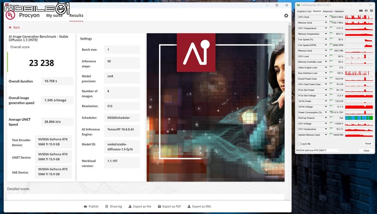Screen dimensions: 377x214
Task: Open the My suite tab
Action: 54,15
